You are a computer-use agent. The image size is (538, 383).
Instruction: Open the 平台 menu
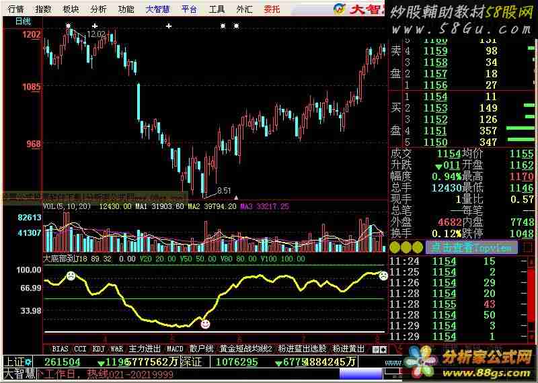tap(190, 9)
